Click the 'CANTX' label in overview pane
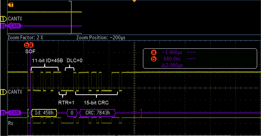This screenshot has width=261, height=136. (15, 19)
